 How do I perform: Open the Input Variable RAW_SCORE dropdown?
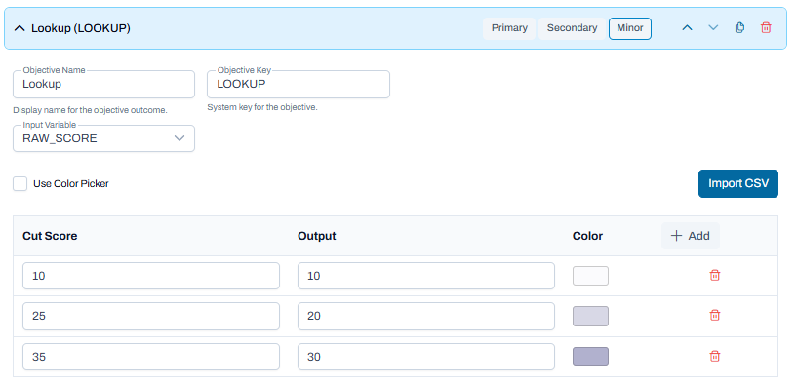pyautogui.click(x=103, y=138)
